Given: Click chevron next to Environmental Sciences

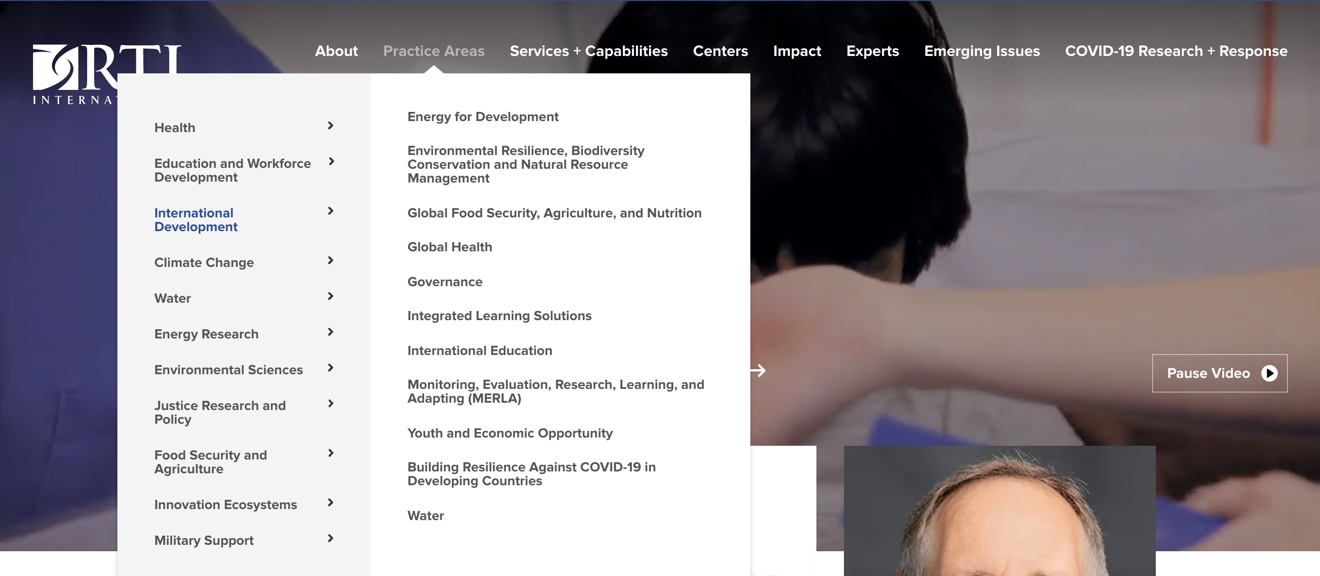Looking at the screenshot, I should coord(331,368).
